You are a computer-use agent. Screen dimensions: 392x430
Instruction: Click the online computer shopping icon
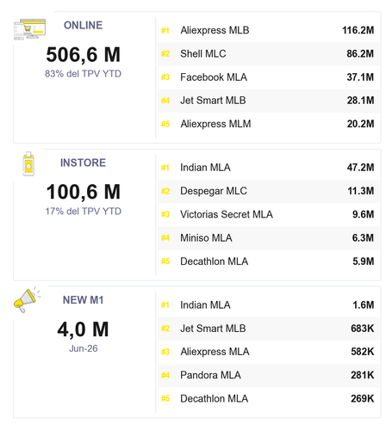pos(30,29)
